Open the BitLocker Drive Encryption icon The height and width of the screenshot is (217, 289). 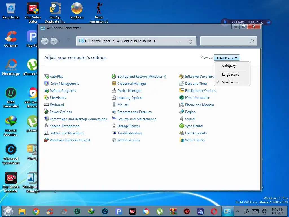(181, 76)
